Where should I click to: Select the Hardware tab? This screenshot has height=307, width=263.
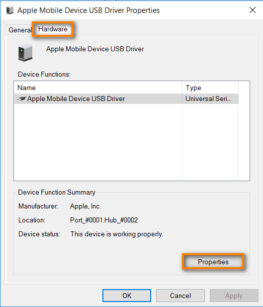click(x=53, y=29)
